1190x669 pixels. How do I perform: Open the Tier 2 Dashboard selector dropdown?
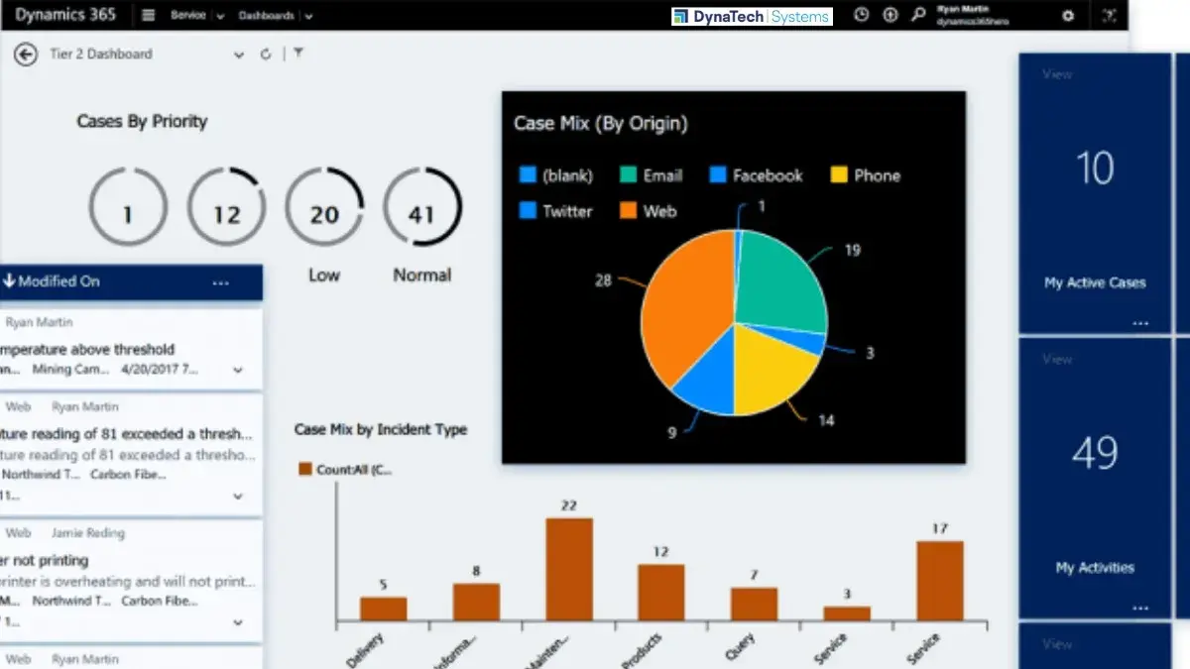click(238, 56)
